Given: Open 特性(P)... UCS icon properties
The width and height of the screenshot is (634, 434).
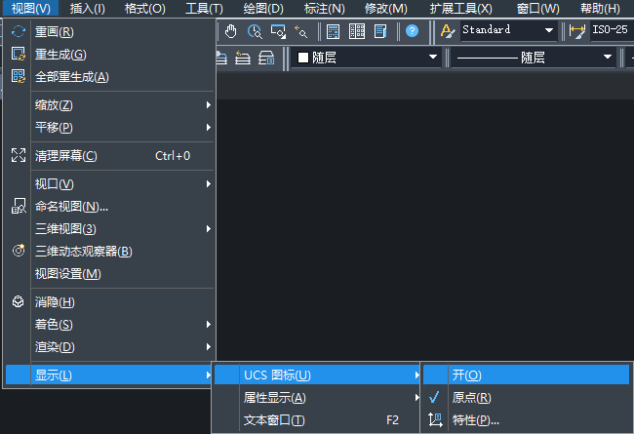Looking at the screenshot, I should (x=475, y=420).
